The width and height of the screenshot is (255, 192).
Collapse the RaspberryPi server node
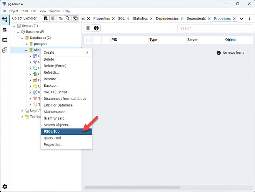pyautogui.click(x=18, y=32)
